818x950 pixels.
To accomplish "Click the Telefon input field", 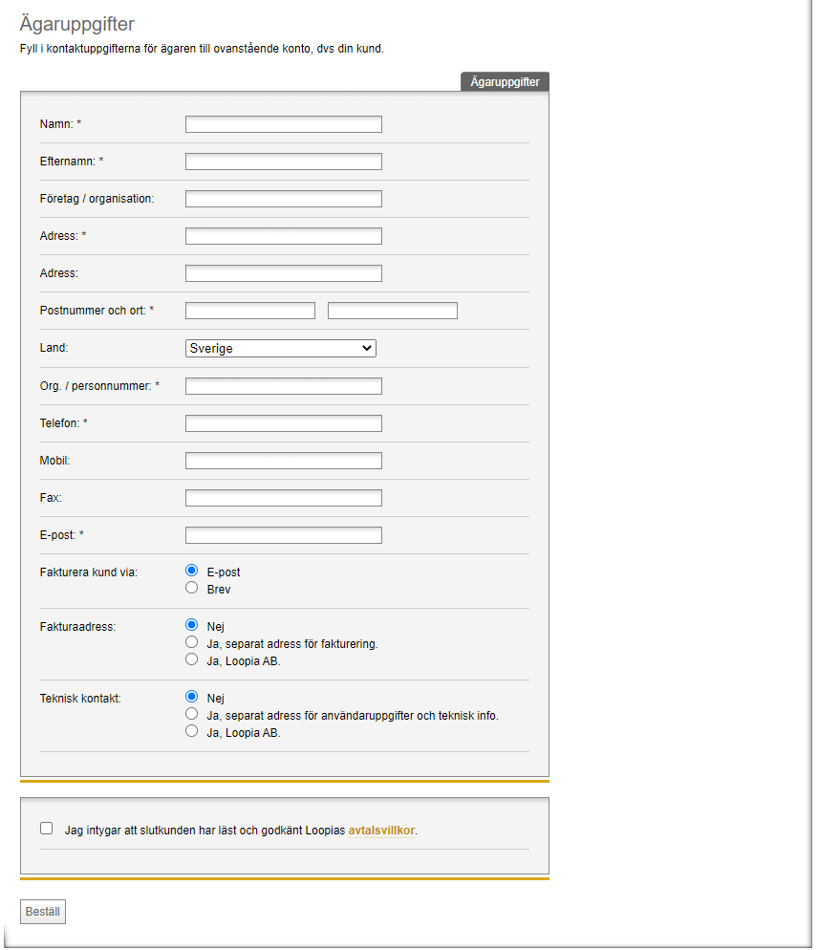I will pos(284,423).
